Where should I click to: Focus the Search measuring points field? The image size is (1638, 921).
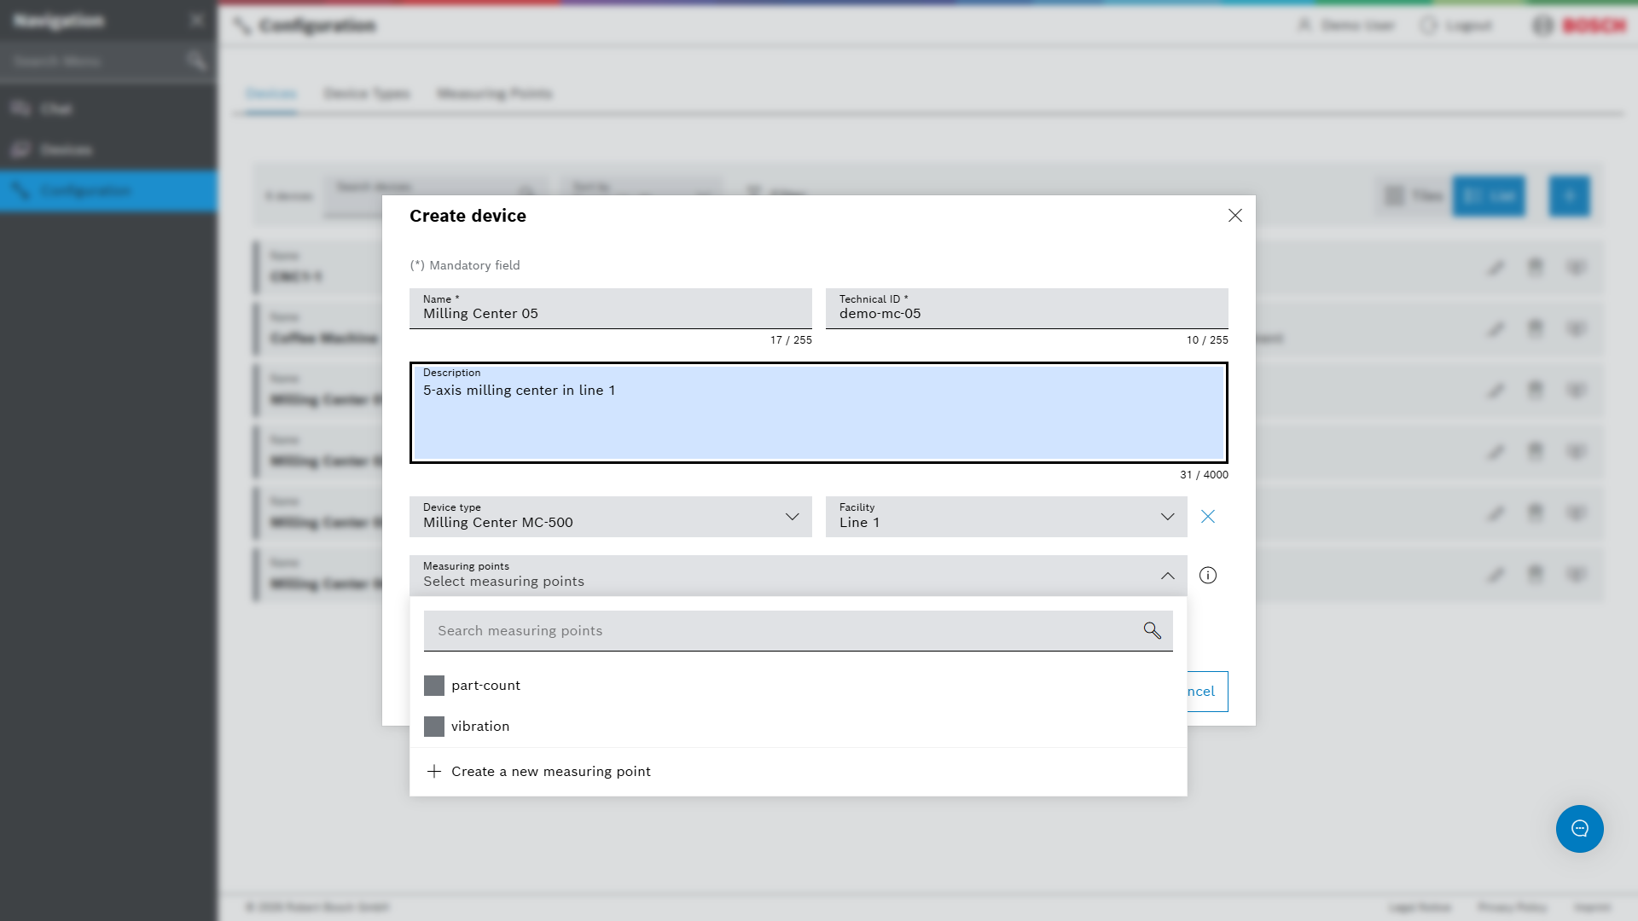[799, 631]
